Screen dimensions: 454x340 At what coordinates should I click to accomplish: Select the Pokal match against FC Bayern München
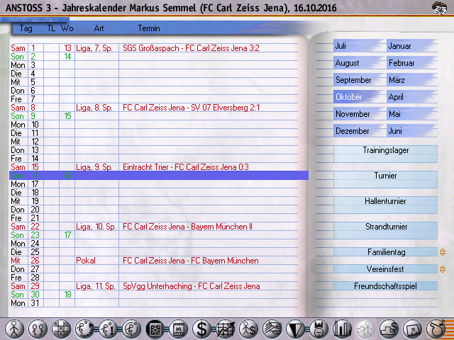[191, 261]
